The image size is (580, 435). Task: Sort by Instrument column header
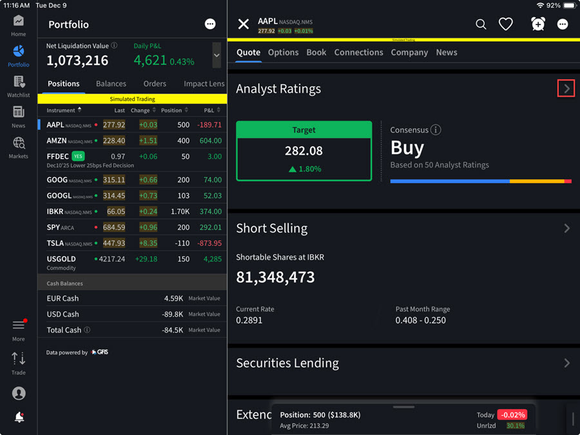[x=64, y=110]
